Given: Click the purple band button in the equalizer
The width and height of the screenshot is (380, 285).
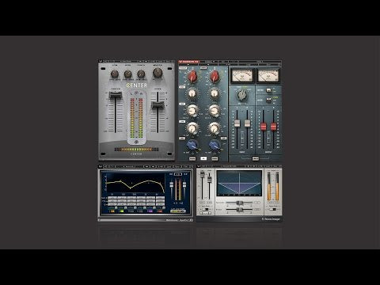Looking at the screenshot, I should pyautogui.click(x=150, y=211).
